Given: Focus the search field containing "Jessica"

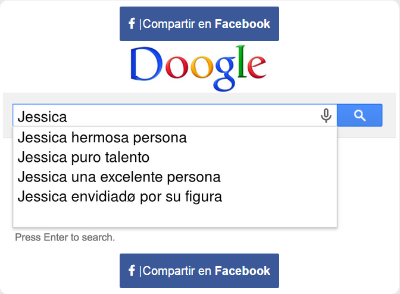Looking at the screenshot, I should 167,115.
